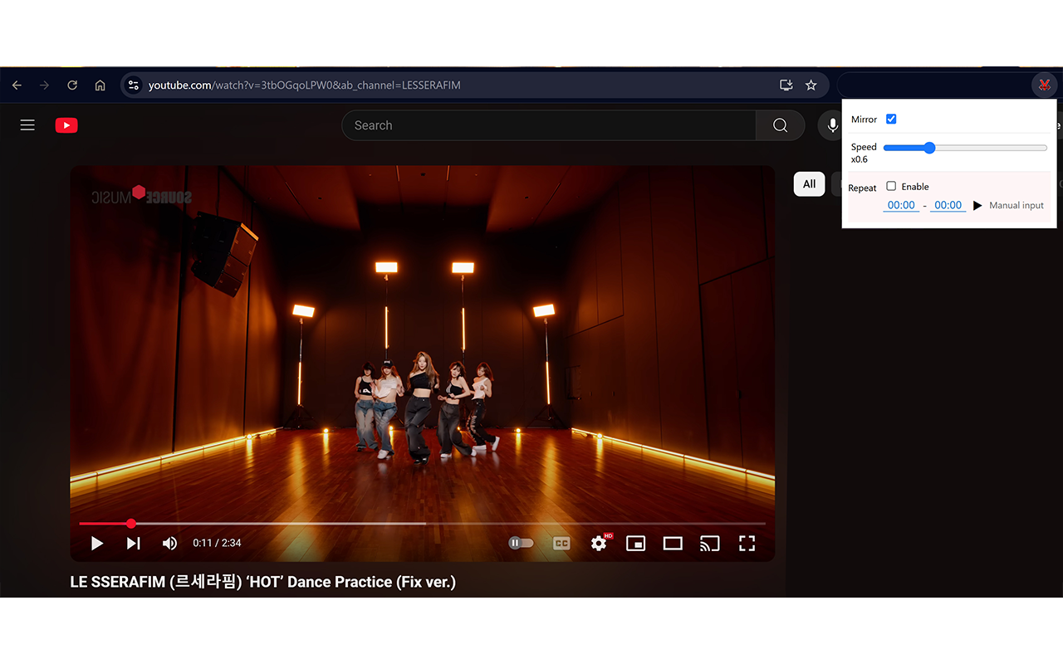1063x664 pixels.
Task: Mute the video volume
Action: coord(169,544)
